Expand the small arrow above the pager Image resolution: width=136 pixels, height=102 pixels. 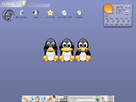point(59,96)
